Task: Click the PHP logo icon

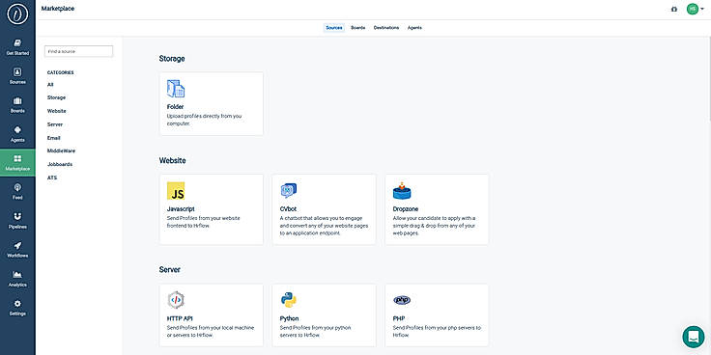Action: pyautogui.click(x=402, y=300)
